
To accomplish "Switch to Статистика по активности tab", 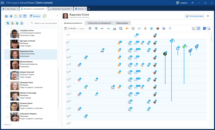I will (x=99, y=23).
